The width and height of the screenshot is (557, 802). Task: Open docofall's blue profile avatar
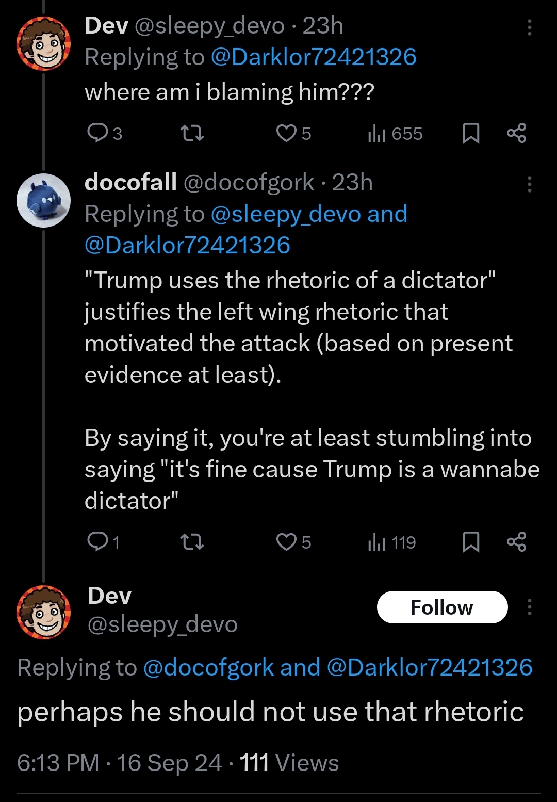point(43,200)
